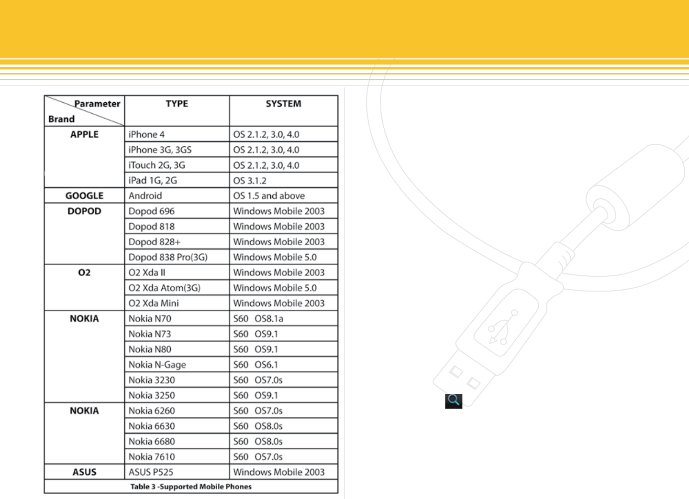
Task: Click Windows Mobile 2003 beside ASUS P525
Action: (x=284, y=472)
